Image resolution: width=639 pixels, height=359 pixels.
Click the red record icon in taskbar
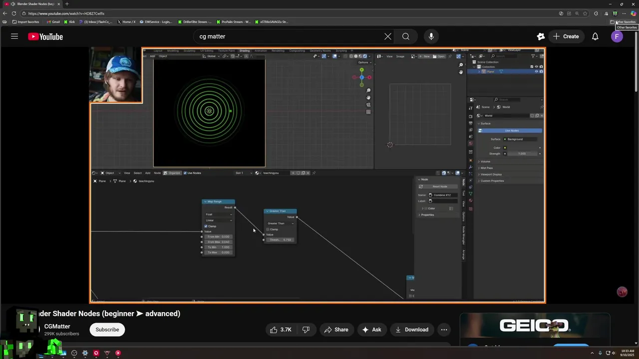pyautogui.click(x=96, y=353)
